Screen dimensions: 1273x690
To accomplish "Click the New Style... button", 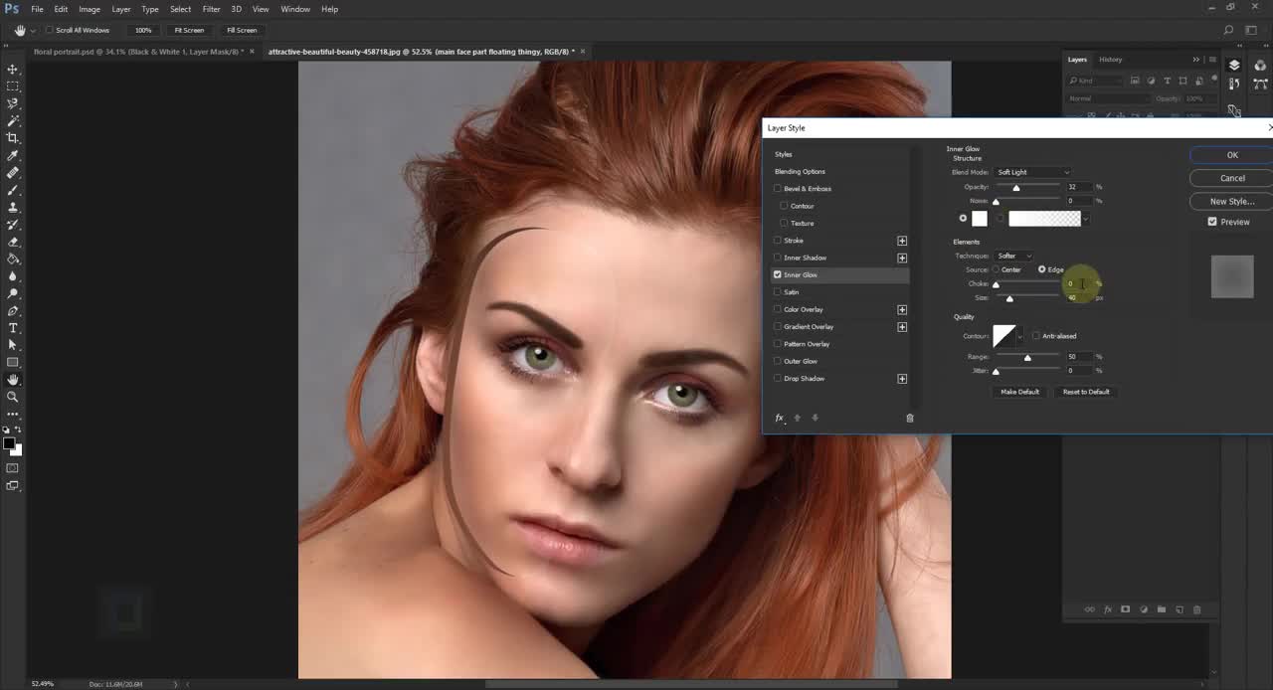I will pos(1231,201).
